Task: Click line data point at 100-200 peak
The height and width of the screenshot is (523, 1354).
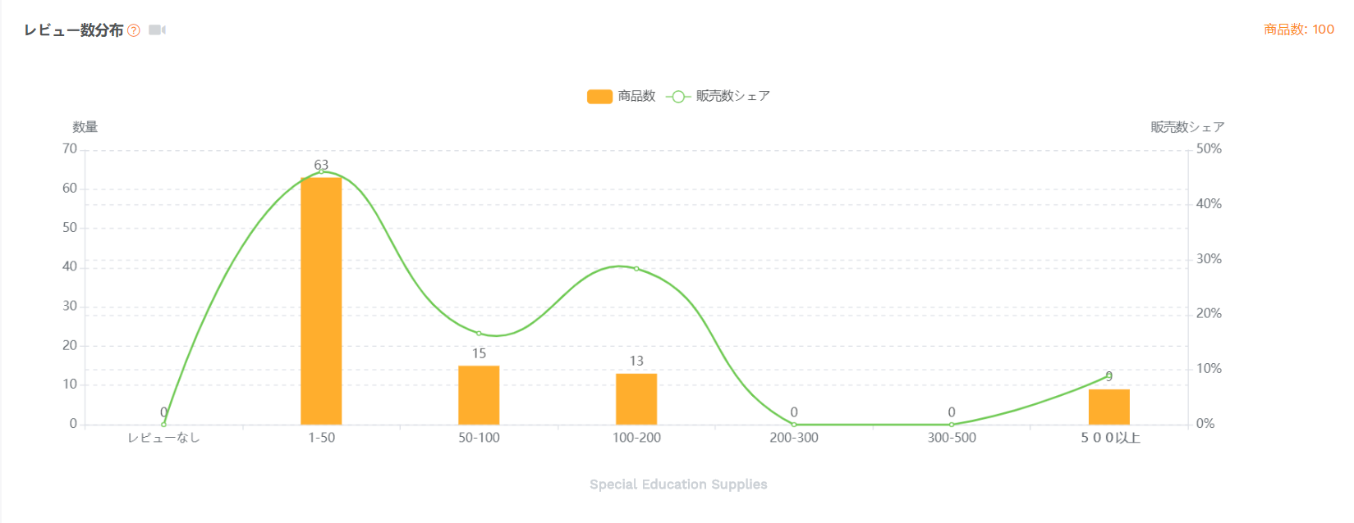Action: point(636,268)
